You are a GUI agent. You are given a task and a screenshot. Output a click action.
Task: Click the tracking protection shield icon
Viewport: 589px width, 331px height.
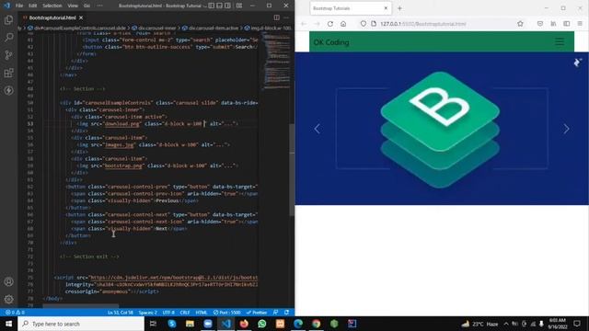pos(364,24)
